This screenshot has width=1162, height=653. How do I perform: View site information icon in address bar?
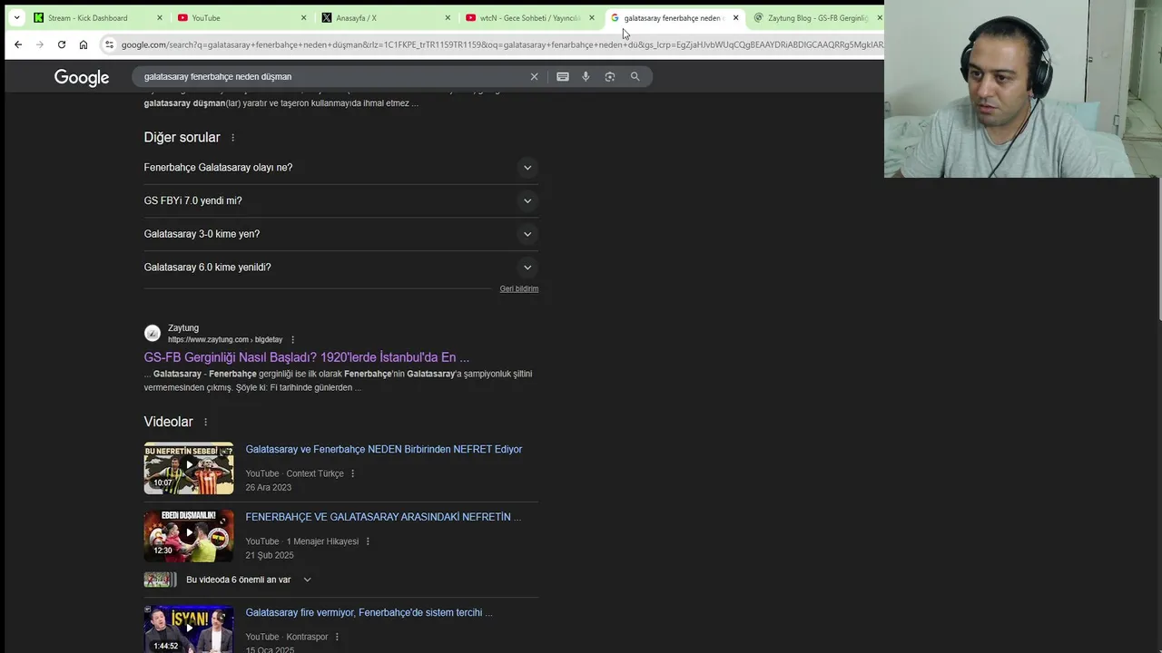pos(109,44)
